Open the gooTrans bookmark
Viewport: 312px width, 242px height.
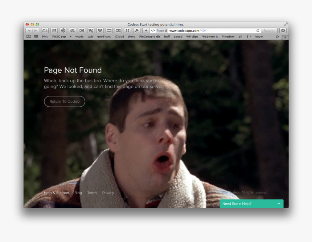coord(104,37)
